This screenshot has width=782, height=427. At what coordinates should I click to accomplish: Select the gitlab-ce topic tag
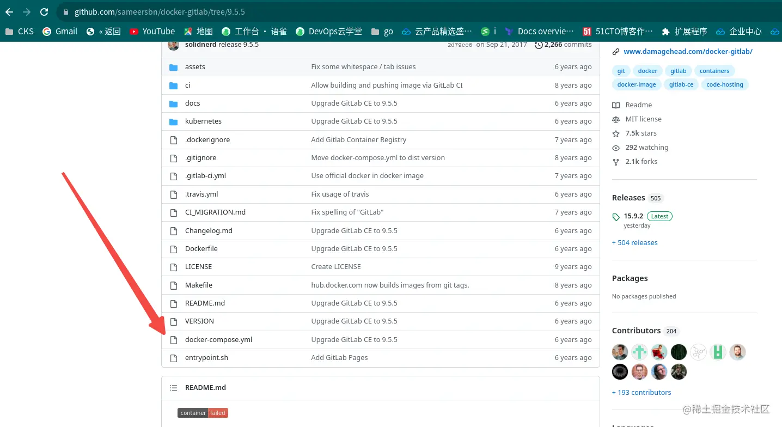point(681,84)
